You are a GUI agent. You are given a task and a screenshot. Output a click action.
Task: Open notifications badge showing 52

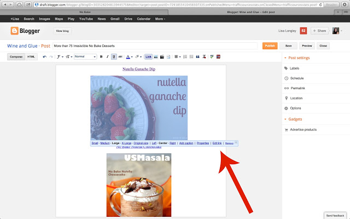tap(304, 31)
